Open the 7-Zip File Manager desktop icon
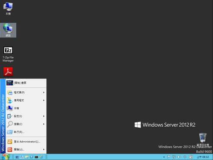 (8, 54)
